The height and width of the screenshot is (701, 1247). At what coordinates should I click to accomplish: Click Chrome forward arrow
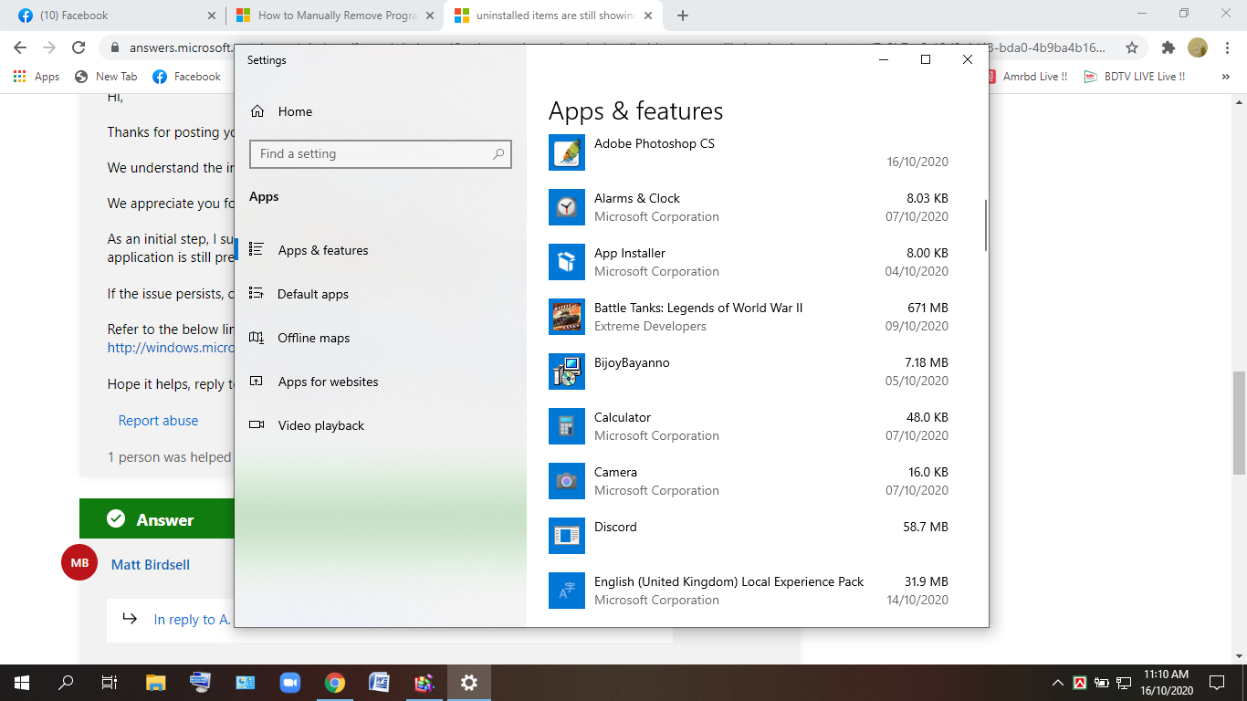pos(49,47)
